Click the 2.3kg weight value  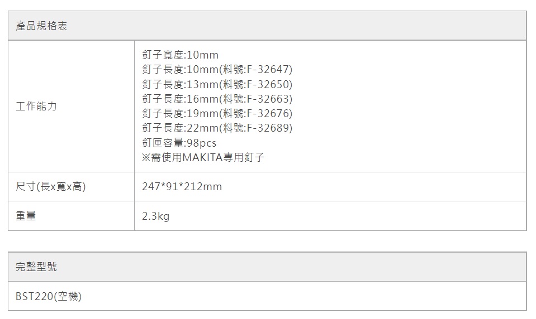tap(155, 216)
